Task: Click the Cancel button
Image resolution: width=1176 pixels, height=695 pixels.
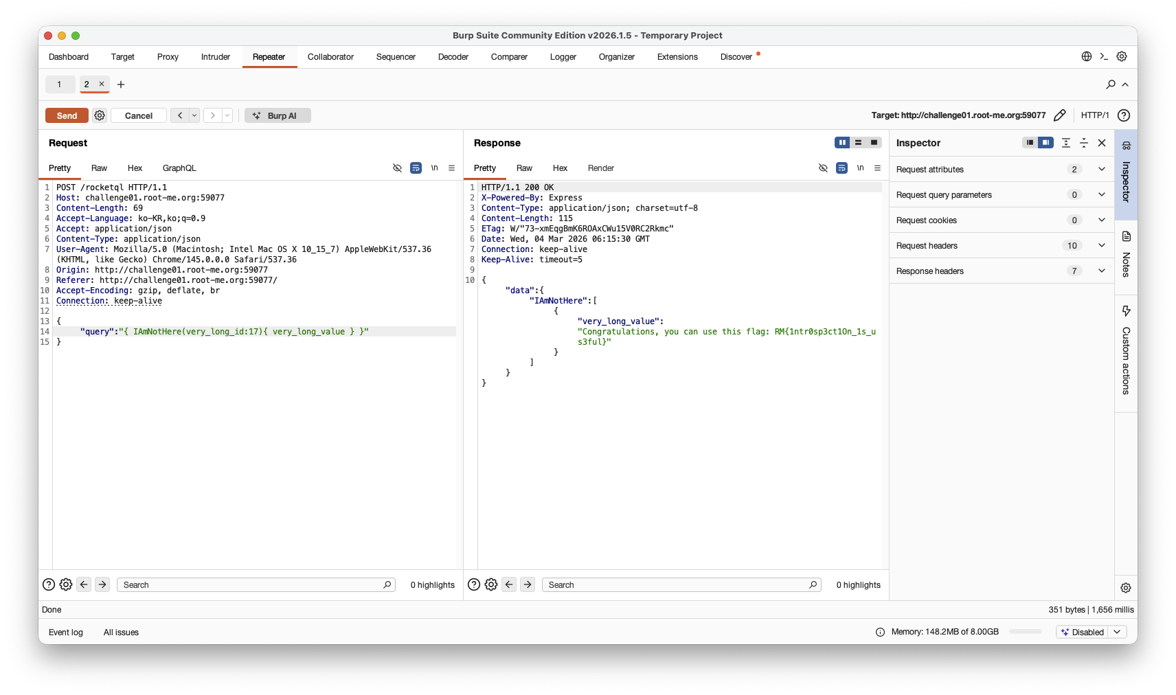Action: click(x=139, y=115)
